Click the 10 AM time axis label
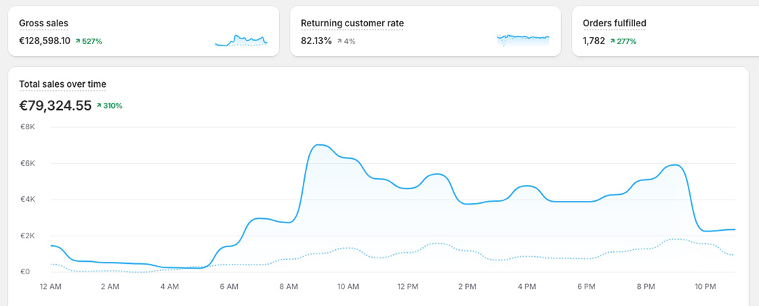This screenshot has width=759, height=306. click(x=348, y=286)
